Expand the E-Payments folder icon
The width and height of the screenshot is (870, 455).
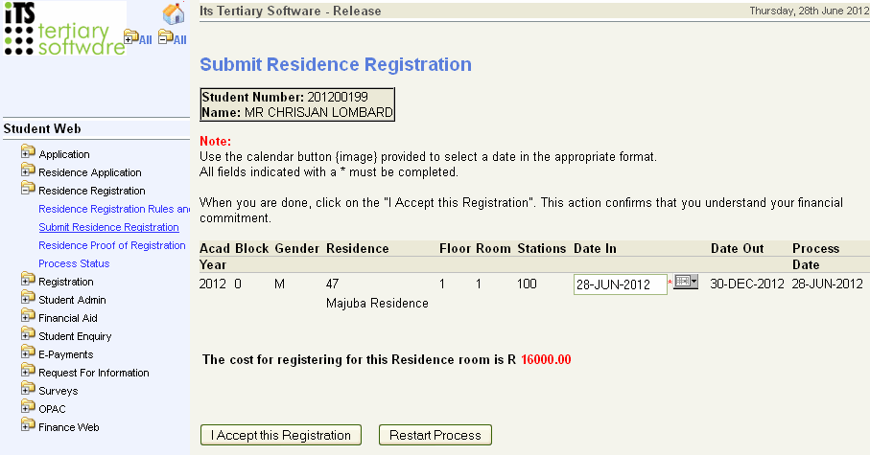click(x=28, y=353)
